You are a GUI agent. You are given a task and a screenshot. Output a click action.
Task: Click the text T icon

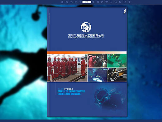tap(129, 2)
